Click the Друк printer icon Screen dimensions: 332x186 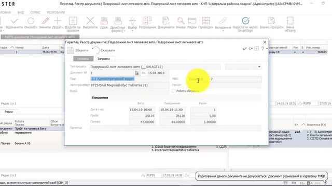104,21
